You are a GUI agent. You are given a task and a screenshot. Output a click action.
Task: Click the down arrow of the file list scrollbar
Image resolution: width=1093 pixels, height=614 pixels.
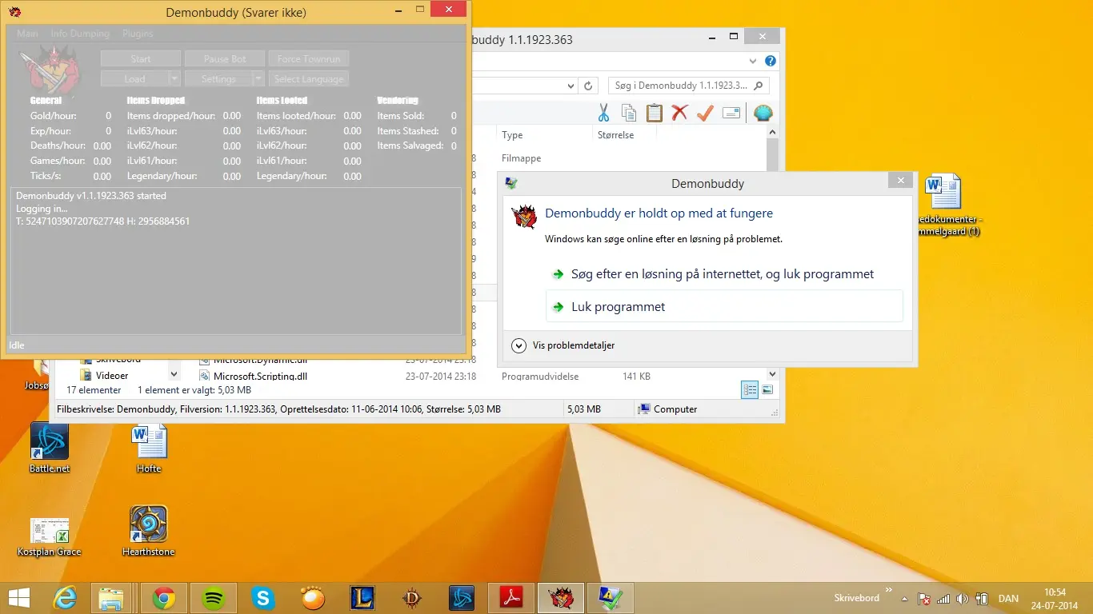coord(772,373)
